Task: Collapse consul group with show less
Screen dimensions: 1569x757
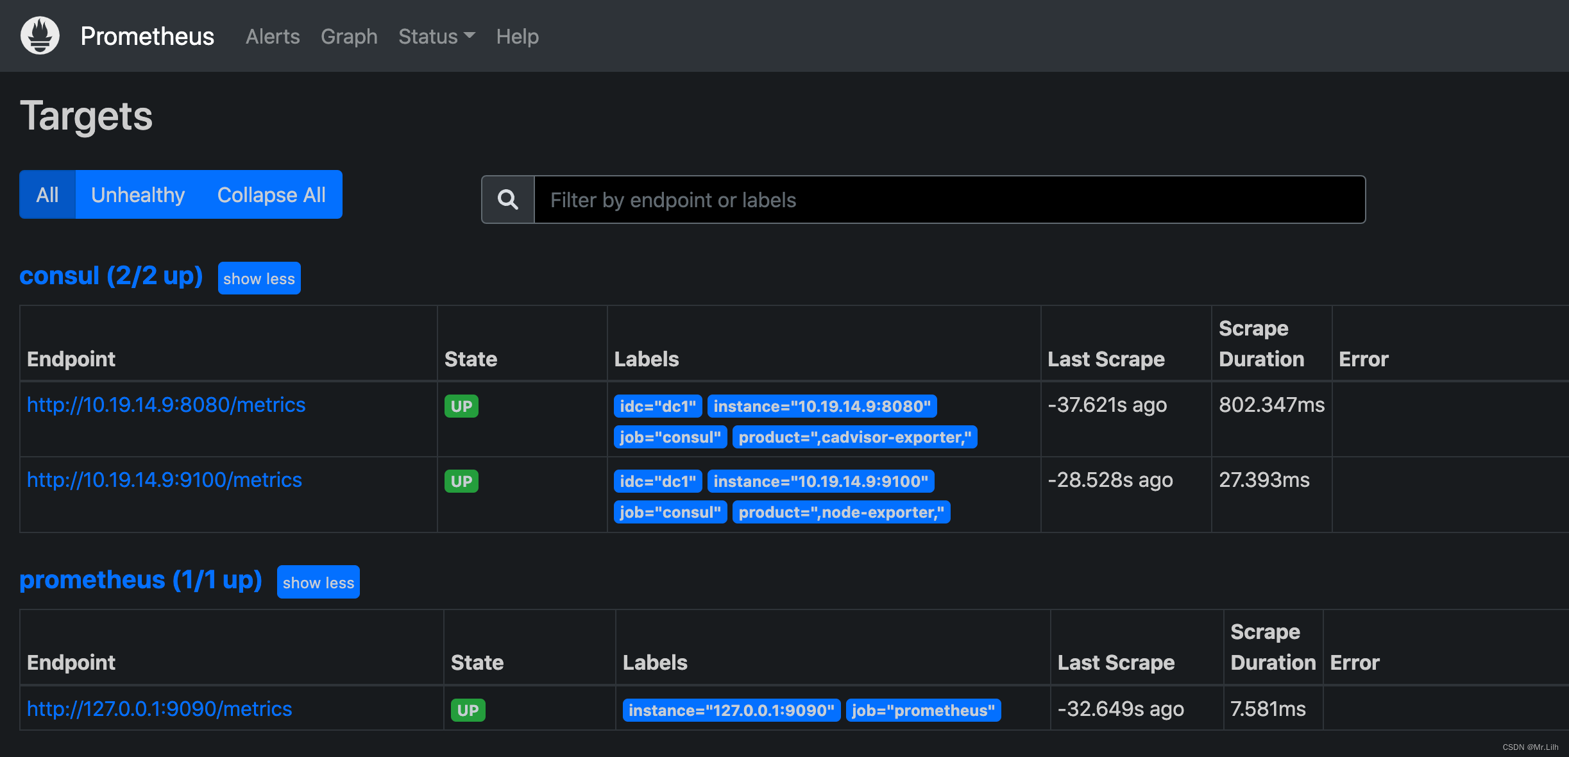Action: click(x=259, y=278)
